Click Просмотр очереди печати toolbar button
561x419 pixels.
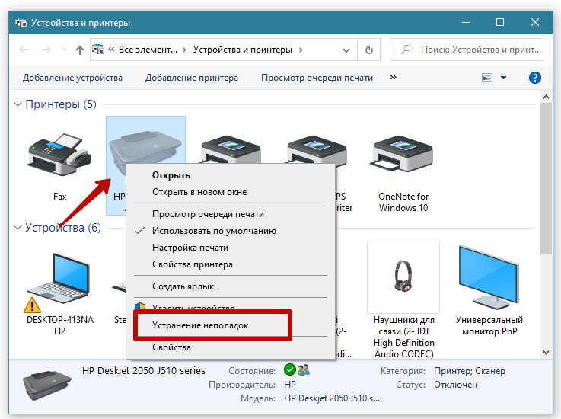317,78
